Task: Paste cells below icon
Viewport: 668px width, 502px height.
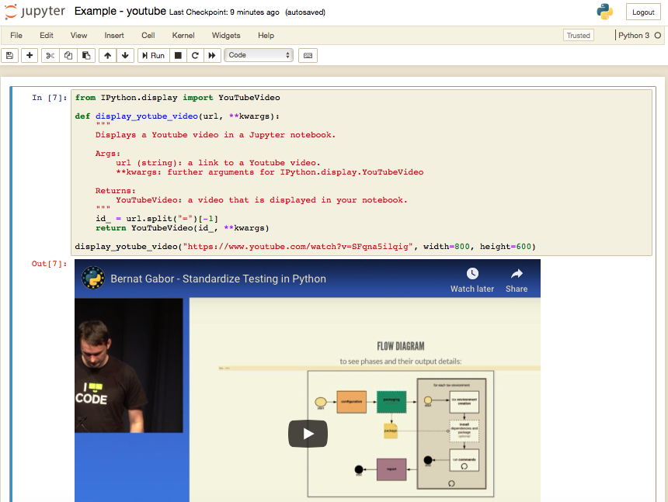Action: (86, 55)
